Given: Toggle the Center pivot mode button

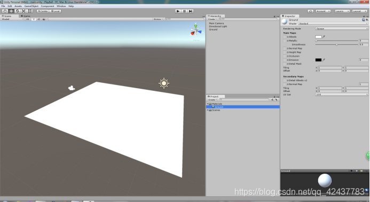Looking at the screenshot, I should pyautogui.click(x=43, y=11).
